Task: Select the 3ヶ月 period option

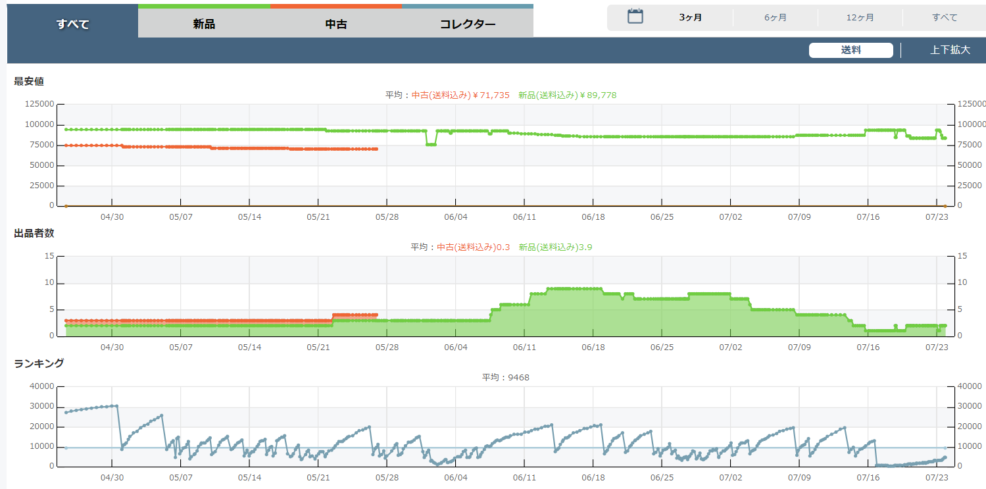Action: pos(690,18)
